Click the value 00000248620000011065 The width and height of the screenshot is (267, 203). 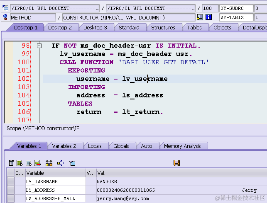tap(126, 190)
